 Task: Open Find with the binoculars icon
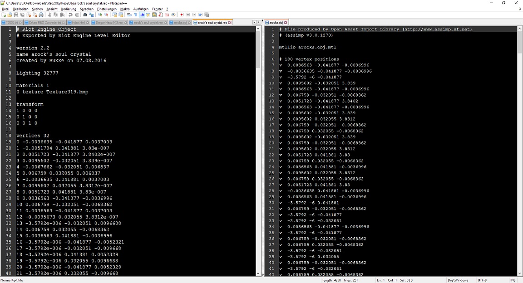click(x=85, y=15)
